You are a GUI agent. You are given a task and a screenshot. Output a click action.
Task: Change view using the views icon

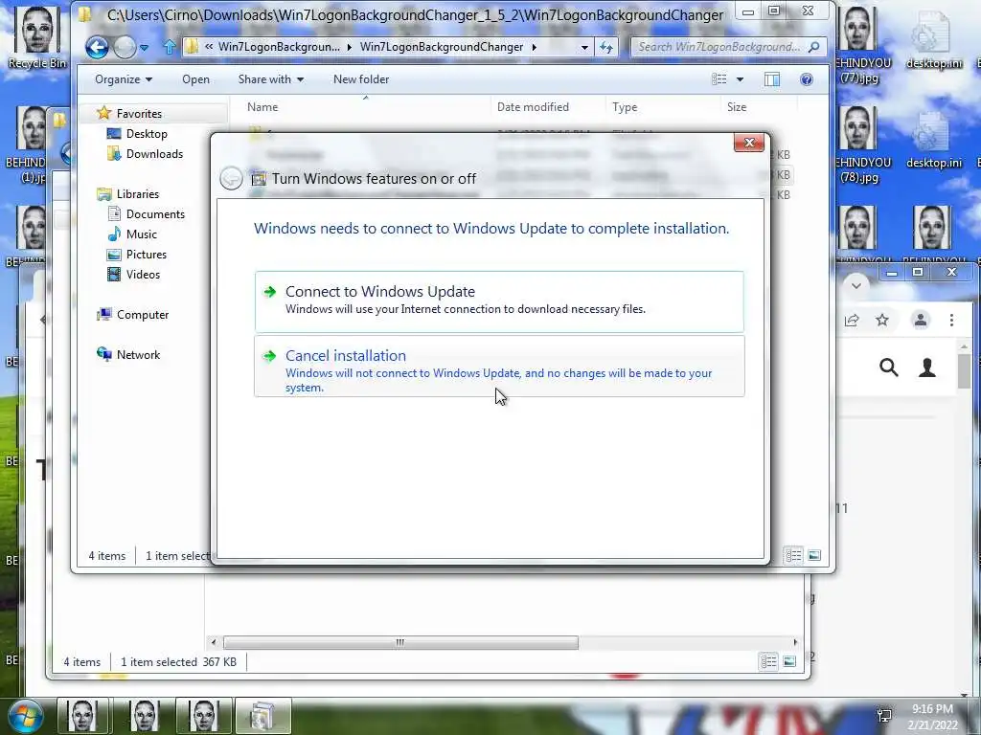[719, 79]
